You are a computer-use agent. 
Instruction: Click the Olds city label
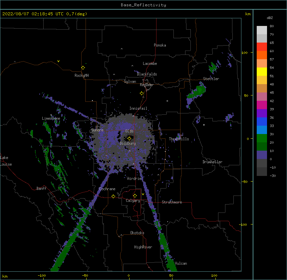coord(129,131)
